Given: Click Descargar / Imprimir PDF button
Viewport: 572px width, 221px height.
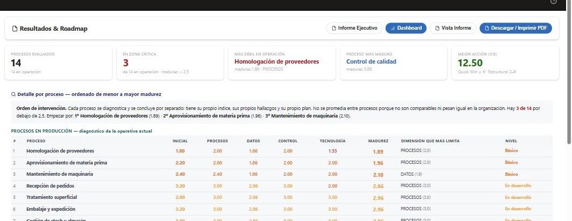Looking at the screenshot, I should tap(516, 28).
